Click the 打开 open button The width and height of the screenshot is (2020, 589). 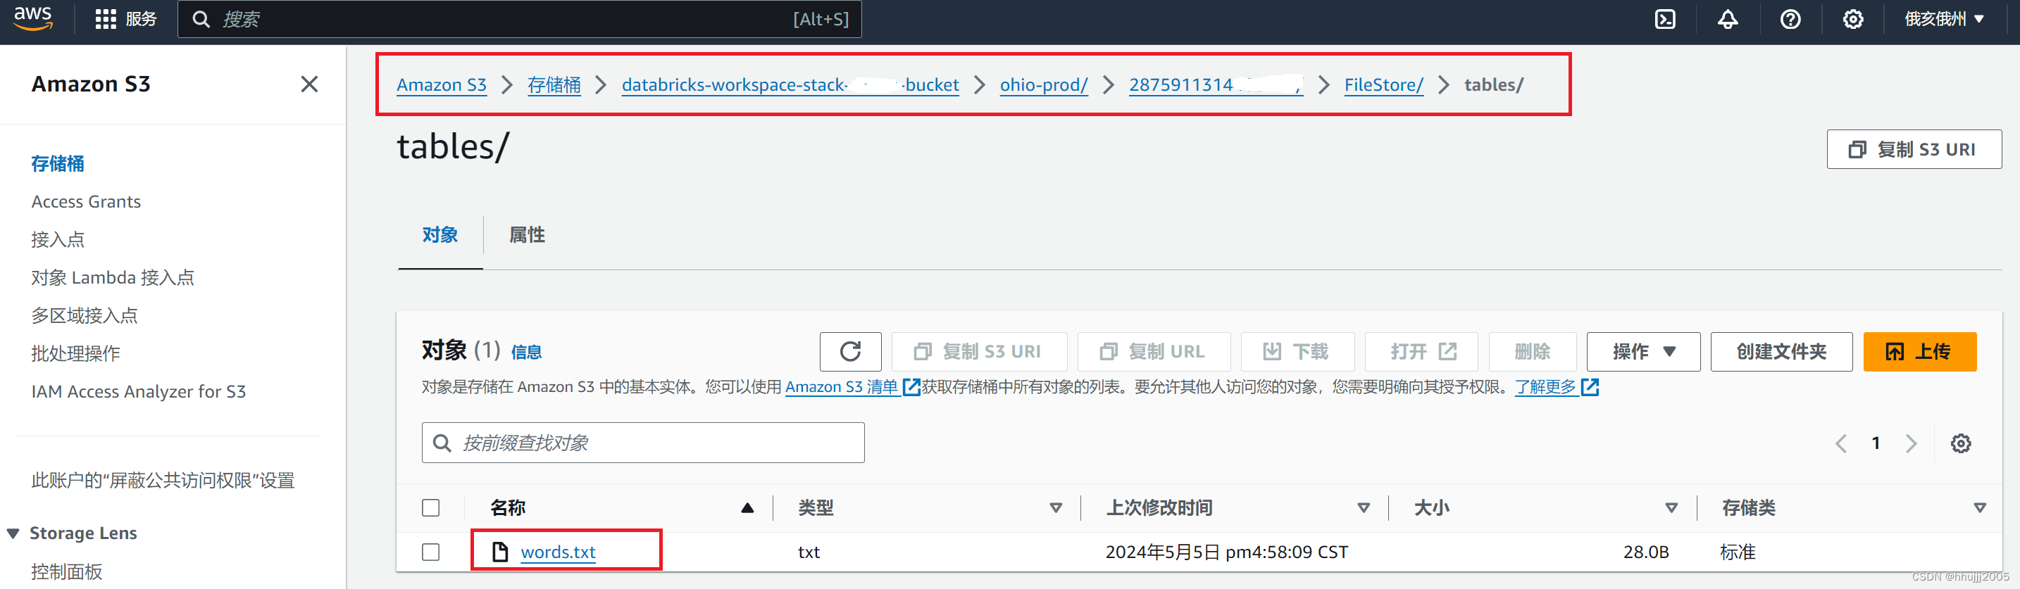pyautogui.click(x=1421, y=352)
